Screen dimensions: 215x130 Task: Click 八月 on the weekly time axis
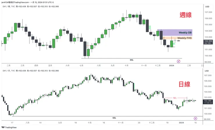point(99,65)
